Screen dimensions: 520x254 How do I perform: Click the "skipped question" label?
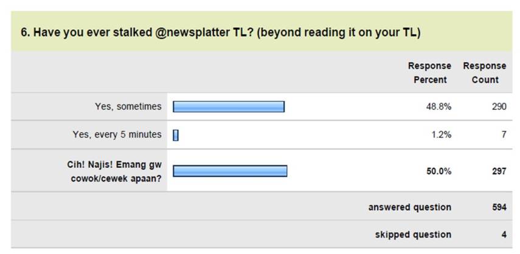tap(413, 235)
